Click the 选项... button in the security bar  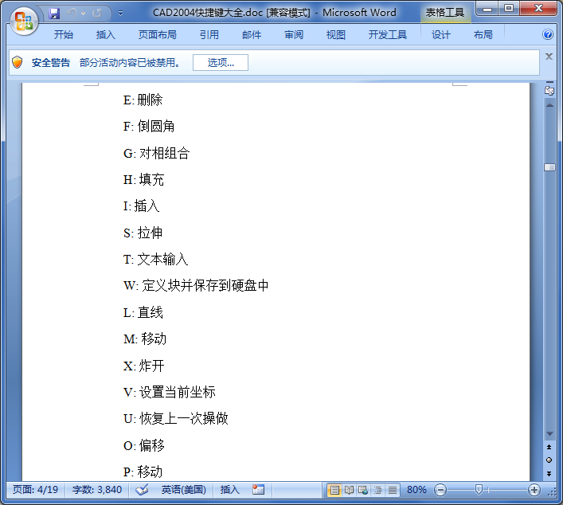(x=221, y=62)
